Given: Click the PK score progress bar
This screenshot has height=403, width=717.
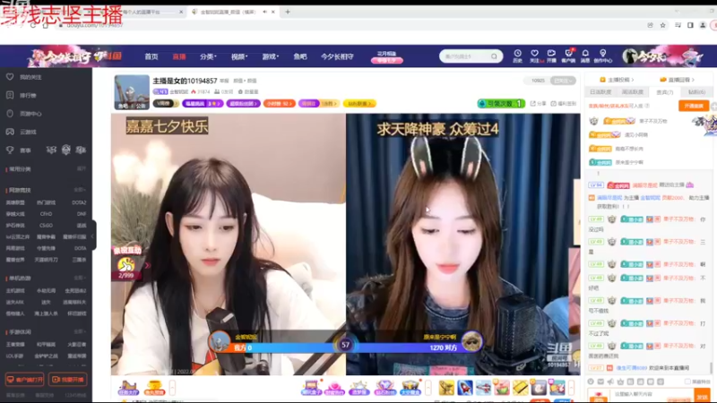Looking at the screenshot, I should 346,347.
